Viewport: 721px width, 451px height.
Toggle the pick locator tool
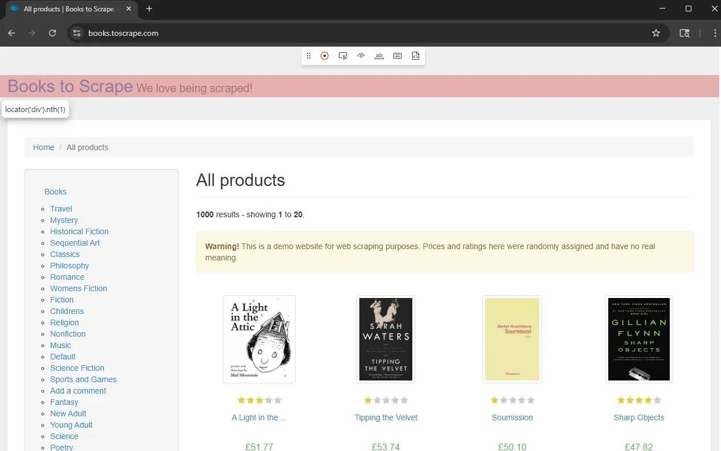343,56
